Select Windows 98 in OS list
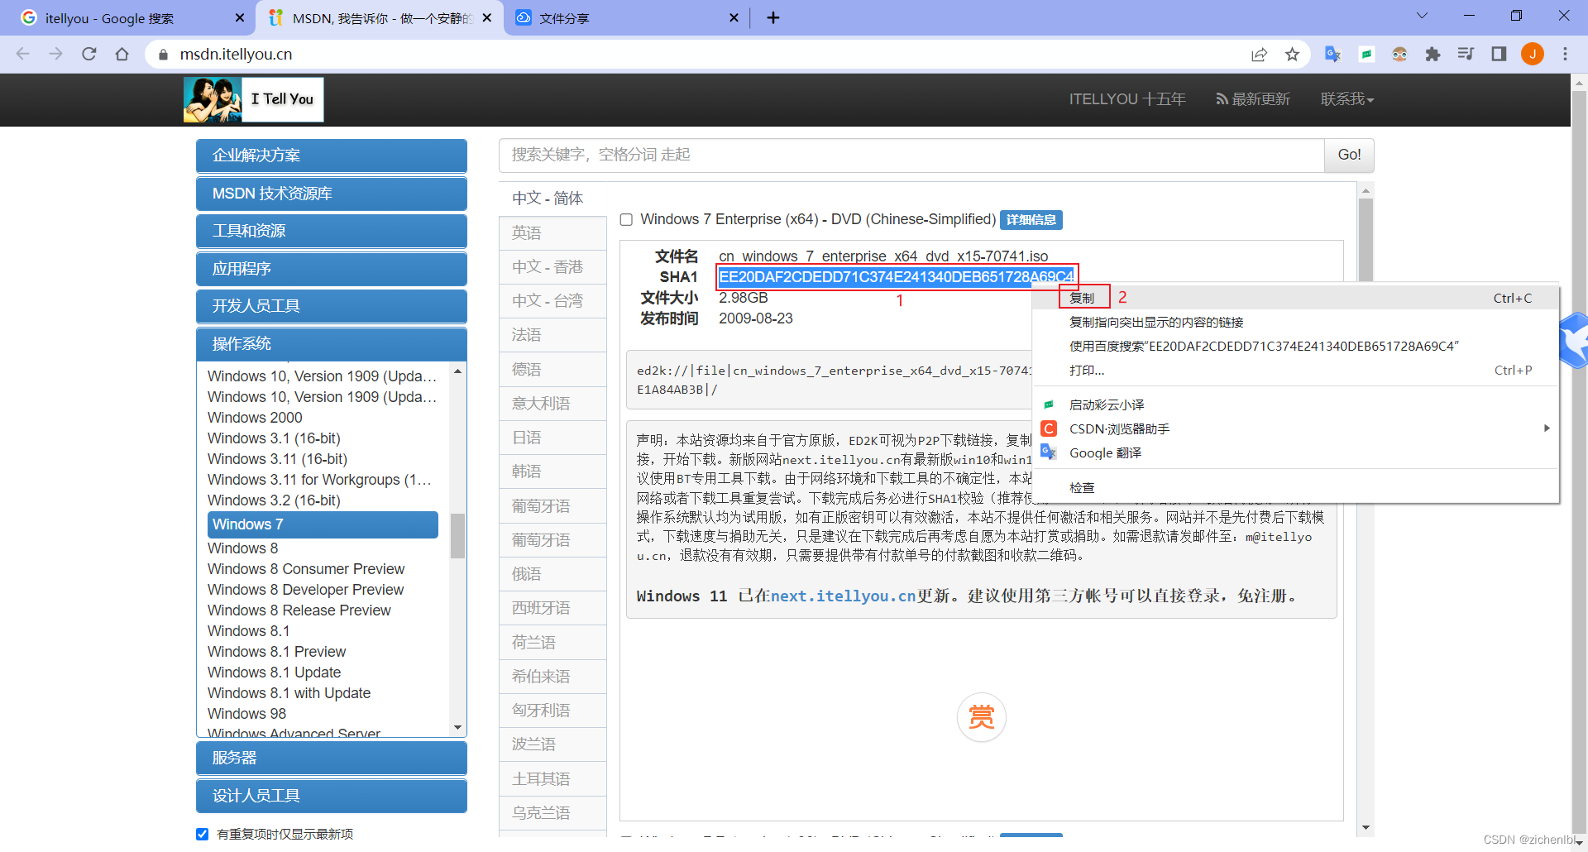Screen dimensions: 1588x852 coord(246,714)
